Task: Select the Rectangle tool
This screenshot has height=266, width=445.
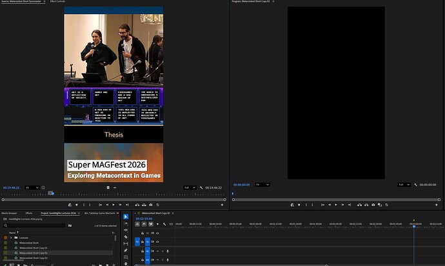Action: (x=126, y=257)
